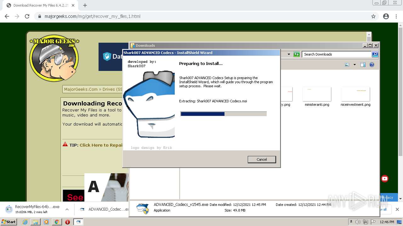
Task: Go back in Chrome
Action: [x=7, y=16]
